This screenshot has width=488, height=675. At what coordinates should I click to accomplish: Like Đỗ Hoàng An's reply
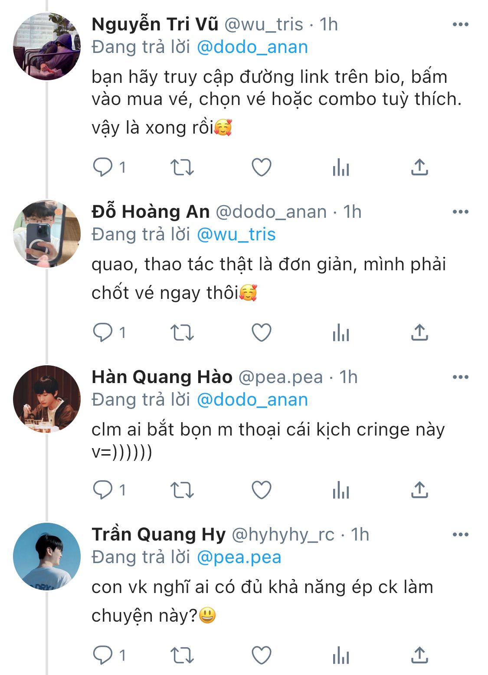(262, 333)
